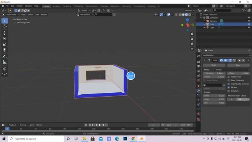Viewport: 252px width, 142px height.
Task: Hide the Light in the outliner
Action: 249,28
